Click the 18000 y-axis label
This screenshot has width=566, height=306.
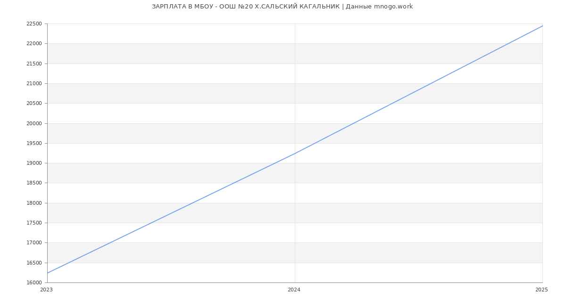pyautogui.click(x=34, y=203)
